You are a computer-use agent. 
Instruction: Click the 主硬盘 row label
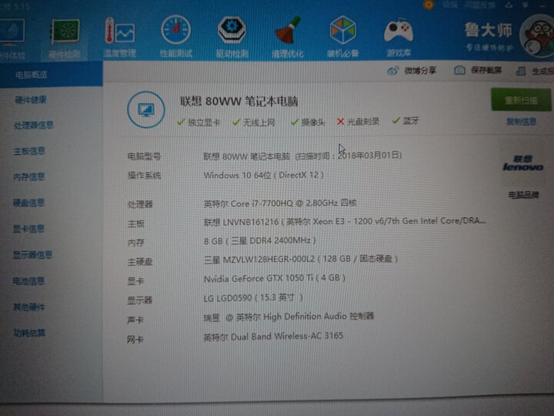click(x=140, y=262)
